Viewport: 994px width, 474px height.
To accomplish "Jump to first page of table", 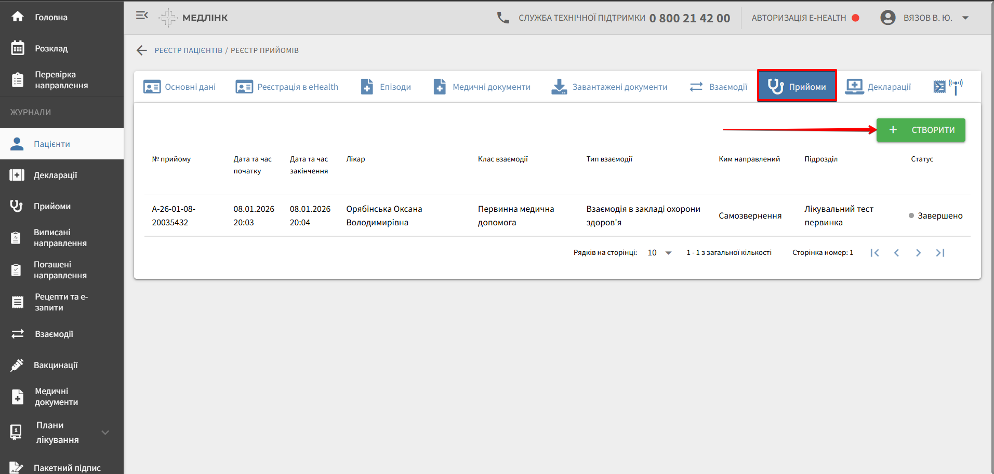I will (x=874, y=253).
